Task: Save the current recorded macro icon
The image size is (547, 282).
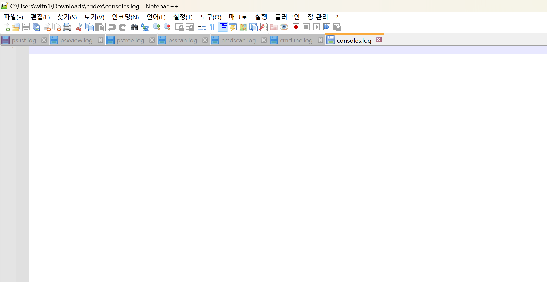Action: pos(337,27)
